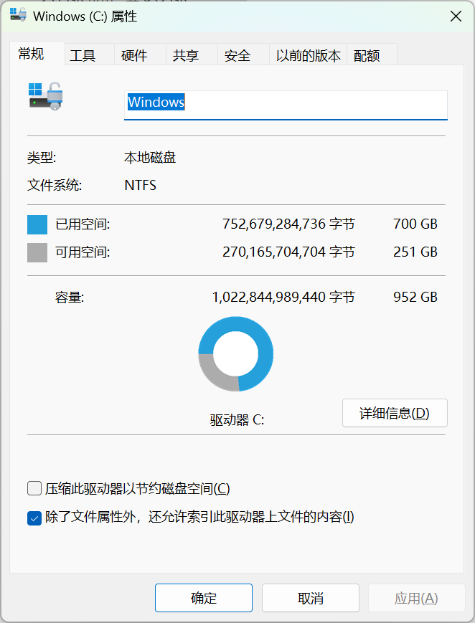This screenshot has width=475, height=623.
Task: Click the 752,679,284,736 字节 used value
Action: (x=288, y=224)
